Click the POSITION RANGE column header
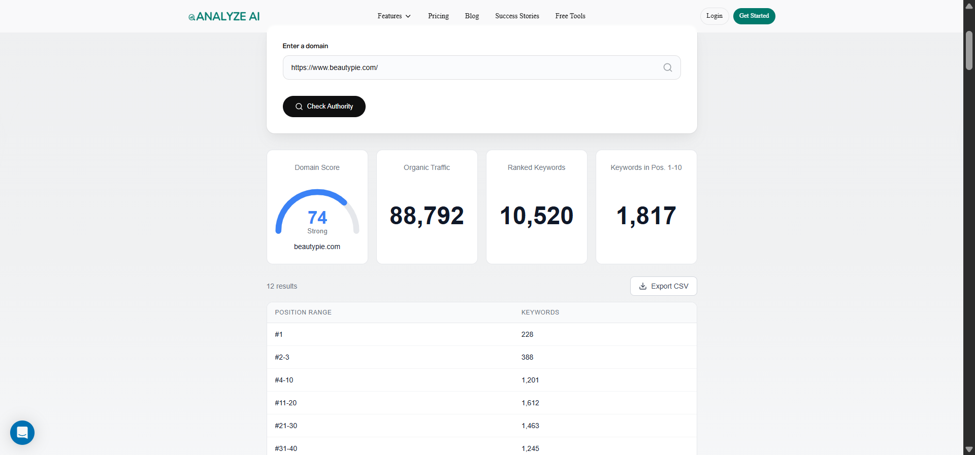Screen dimensions: 975x455 coord(303,312)
